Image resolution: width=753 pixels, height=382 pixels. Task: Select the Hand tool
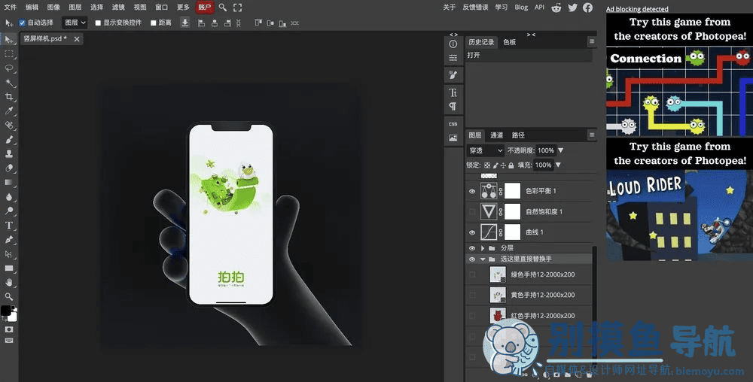pos(8,282)
